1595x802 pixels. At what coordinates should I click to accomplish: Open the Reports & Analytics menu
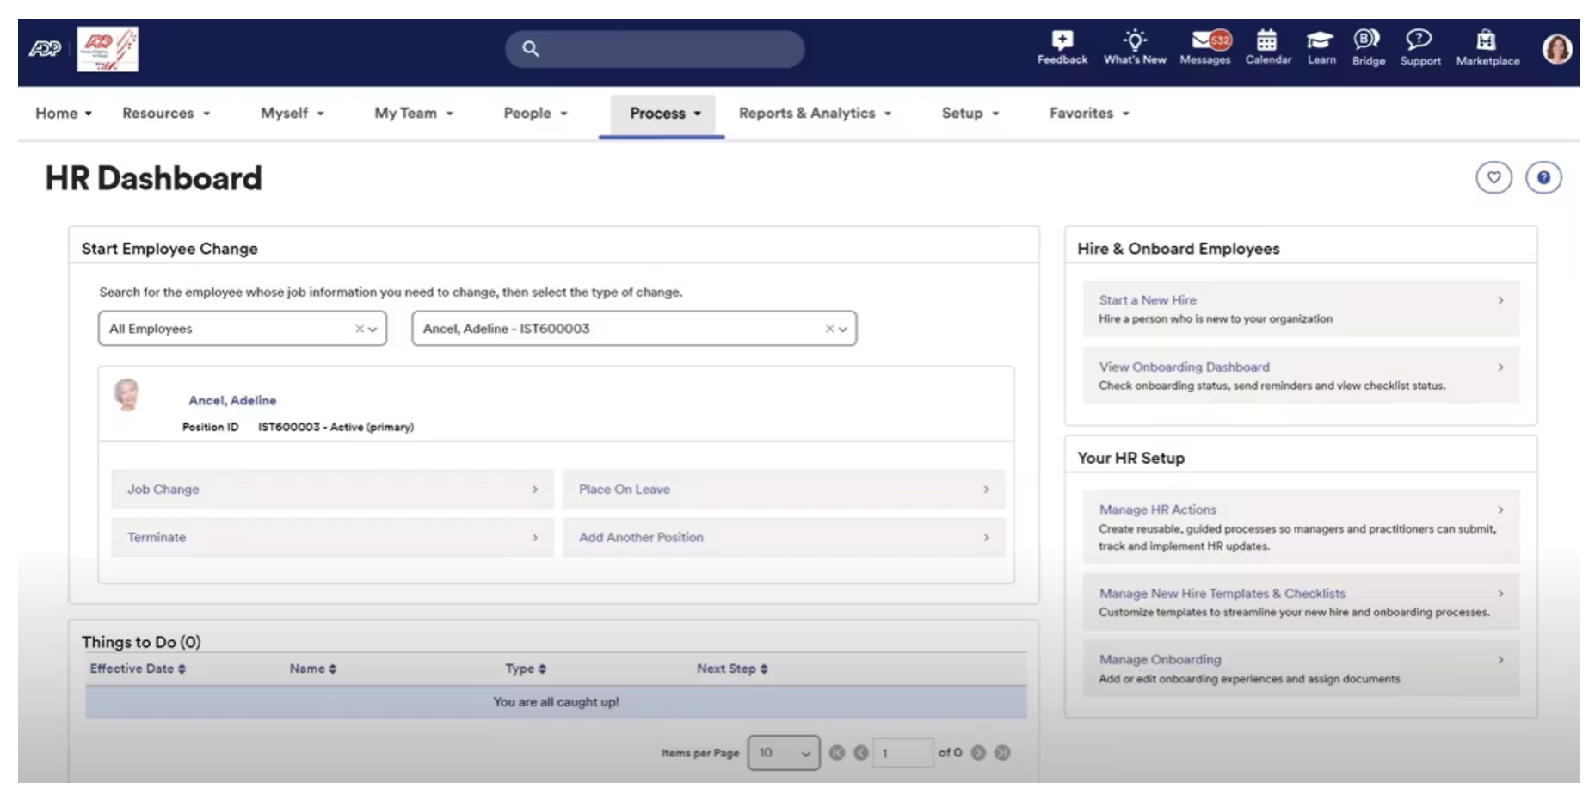815,114
